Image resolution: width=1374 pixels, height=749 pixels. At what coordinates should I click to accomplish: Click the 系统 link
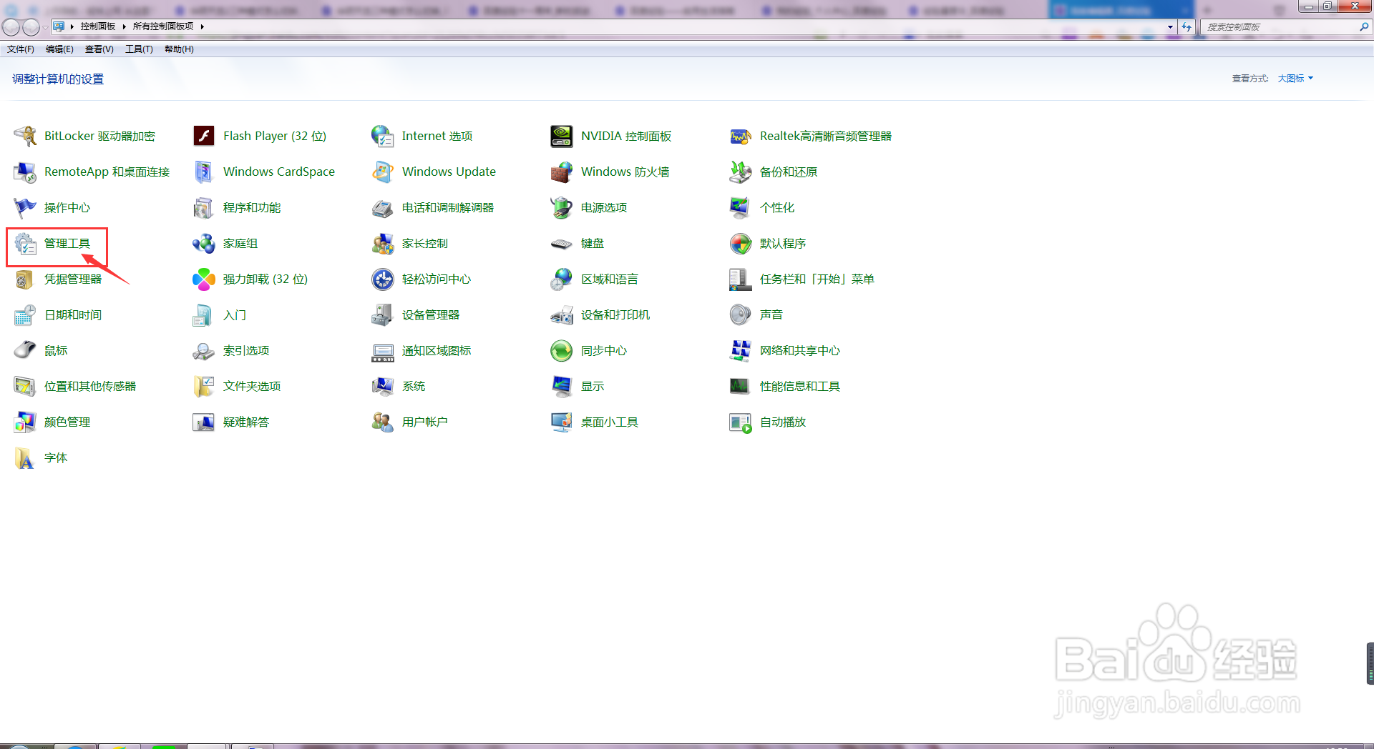pos(414,386)
